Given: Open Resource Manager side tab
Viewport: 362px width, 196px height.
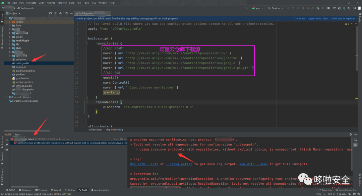Looking at the screenshot, I should click(2, 37).
